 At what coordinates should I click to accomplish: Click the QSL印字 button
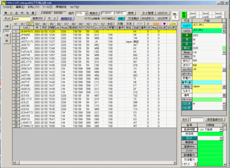tap(163, 19)
